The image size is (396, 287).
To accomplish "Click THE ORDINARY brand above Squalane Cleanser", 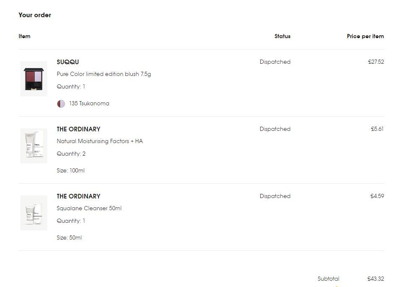I will coord(78,196).
